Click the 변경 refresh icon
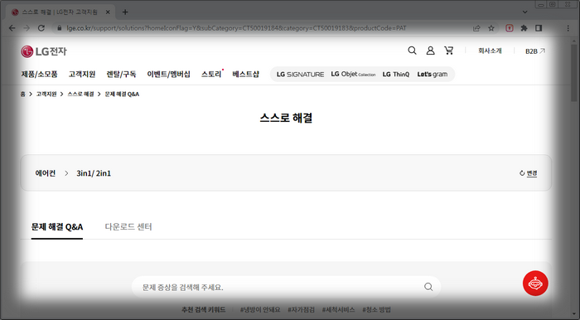Screen dimensions: 580x320 [x=522, y=173]
